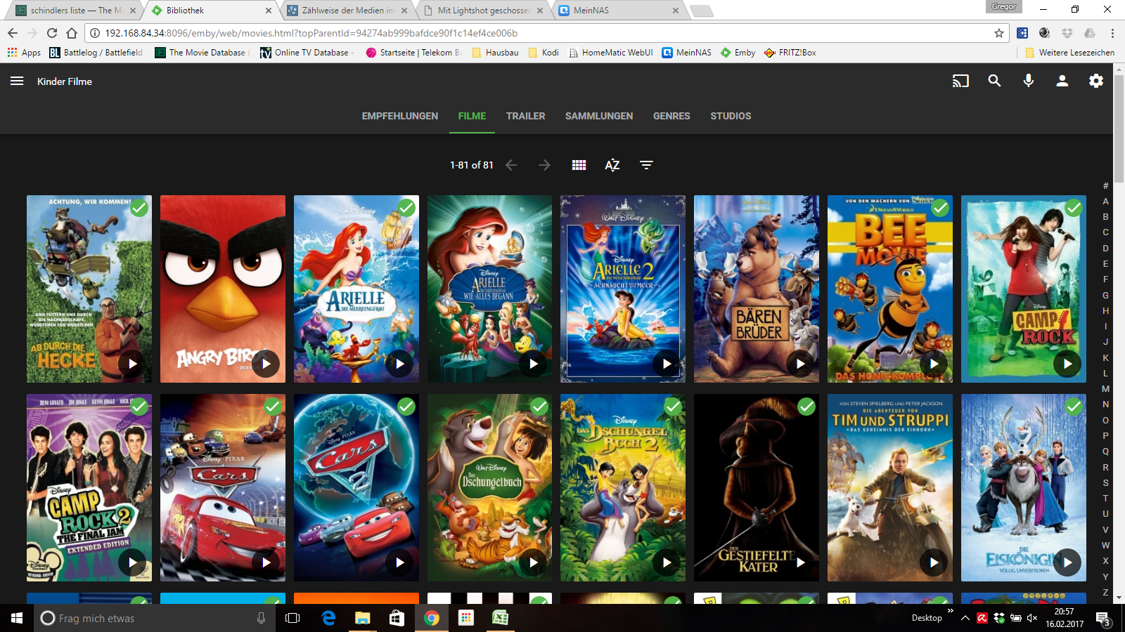Viewport: 1125px width, 632px height.
Task: Switch to MeinNAS browser tab
Action: pos(619,11)
